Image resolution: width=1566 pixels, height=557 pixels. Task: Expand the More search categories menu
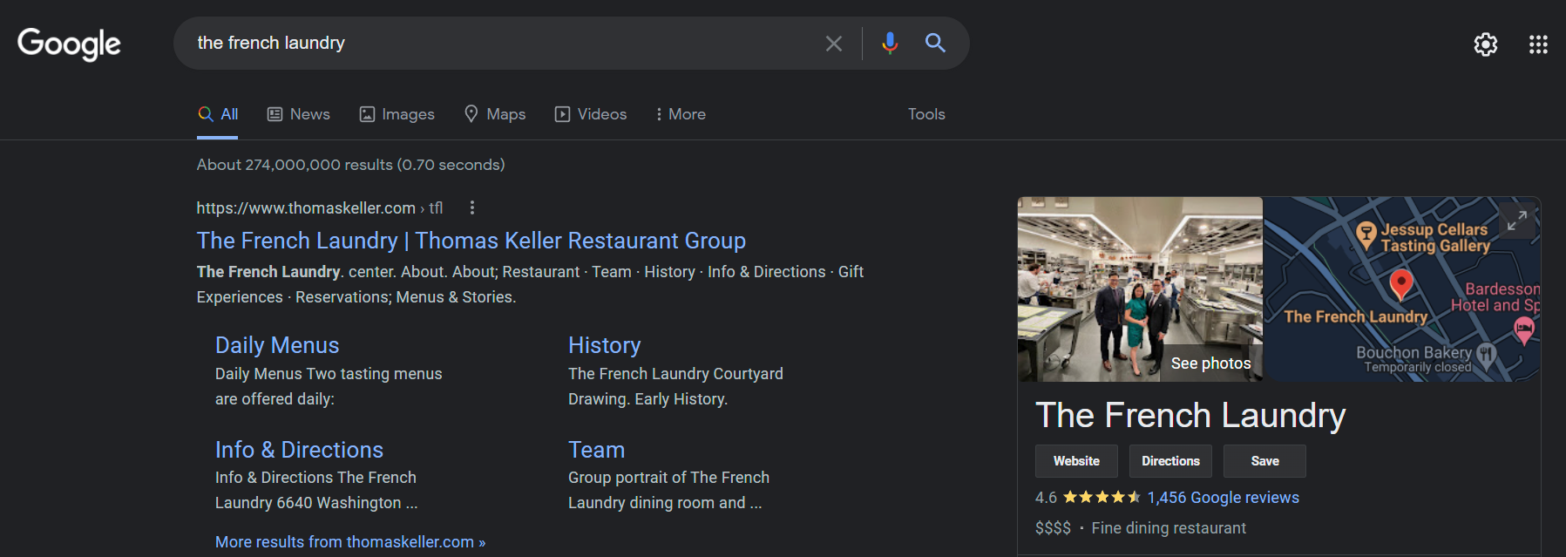680,114
